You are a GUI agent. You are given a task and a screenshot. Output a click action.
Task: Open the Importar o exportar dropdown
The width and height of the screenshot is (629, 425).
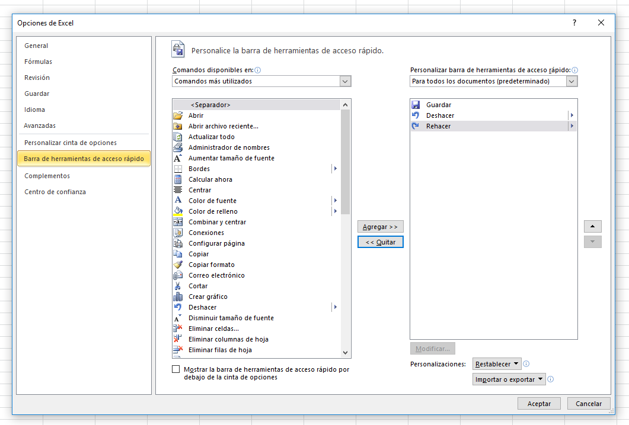tap(509, 379)
